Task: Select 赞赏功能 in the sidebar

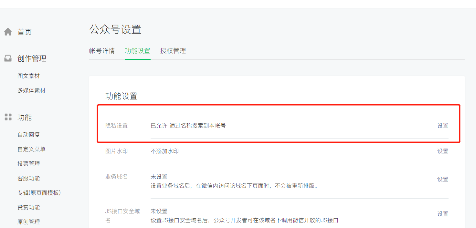Action: [29, 207]
